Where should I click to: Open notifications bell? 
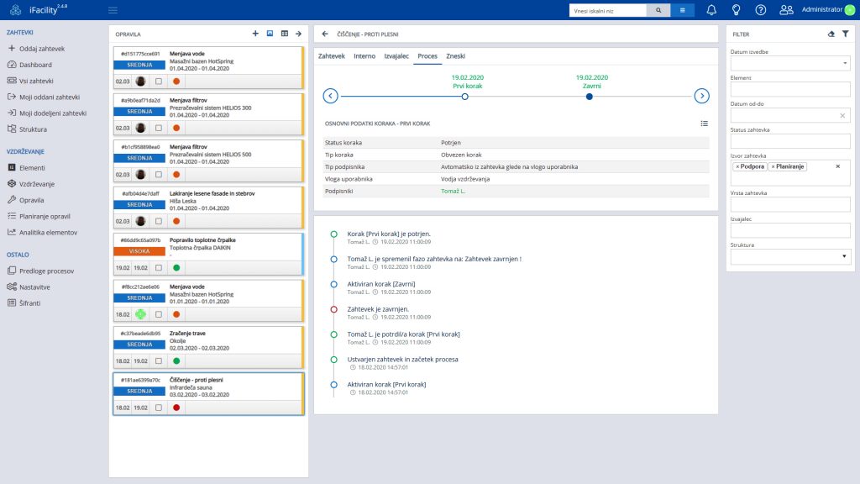coord(711,10)
